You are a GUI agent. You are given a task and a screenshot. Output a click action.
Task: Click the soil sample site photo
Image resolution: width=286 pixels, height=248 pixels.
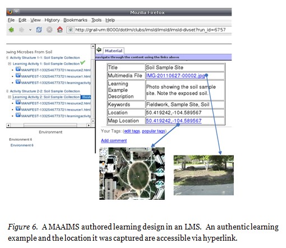(204, 175)
